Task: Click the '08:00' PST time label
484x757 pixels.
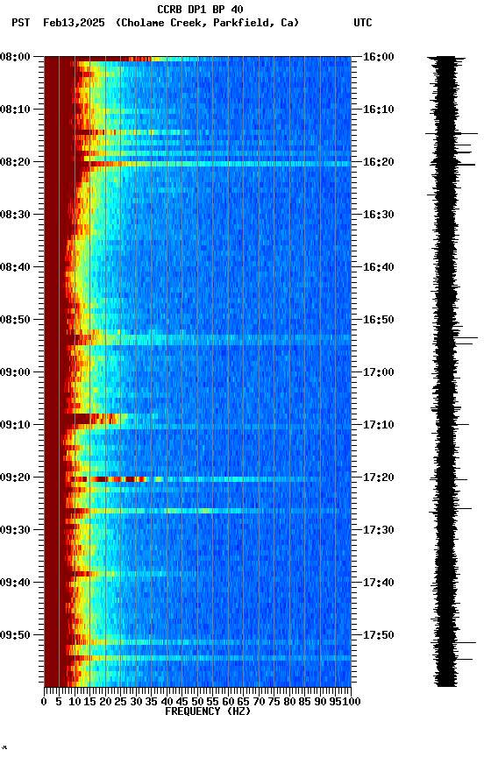Action: pyautogui.click(x=15, y=57)
